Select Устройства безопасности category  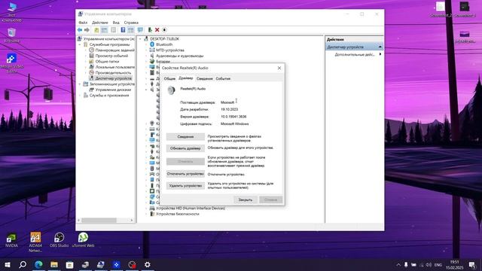[178, 214]
